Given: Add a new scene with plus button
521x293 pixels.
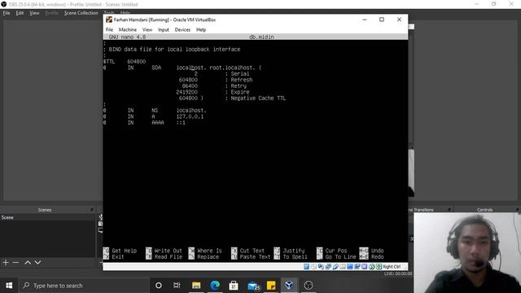Looking at the screenshot, I should tap(6, 262).
